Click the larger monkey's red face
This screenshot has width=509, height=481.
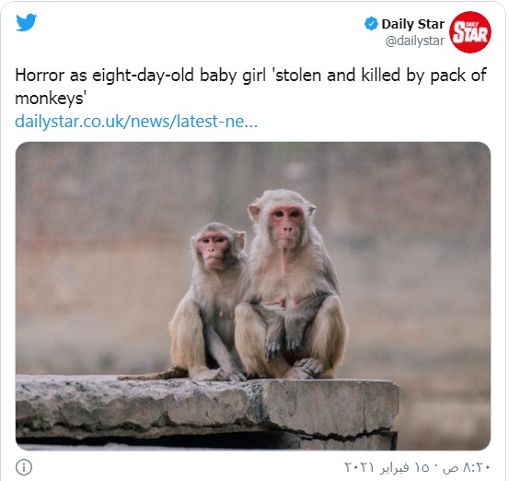(286, 224)
